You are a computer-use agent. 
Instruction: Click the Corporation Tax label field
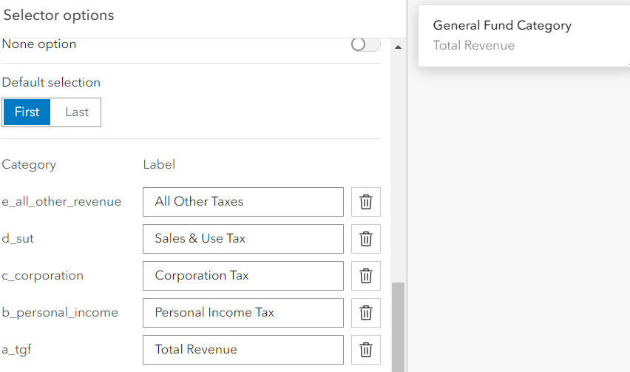pyautogui.click(x=243, y=276)
